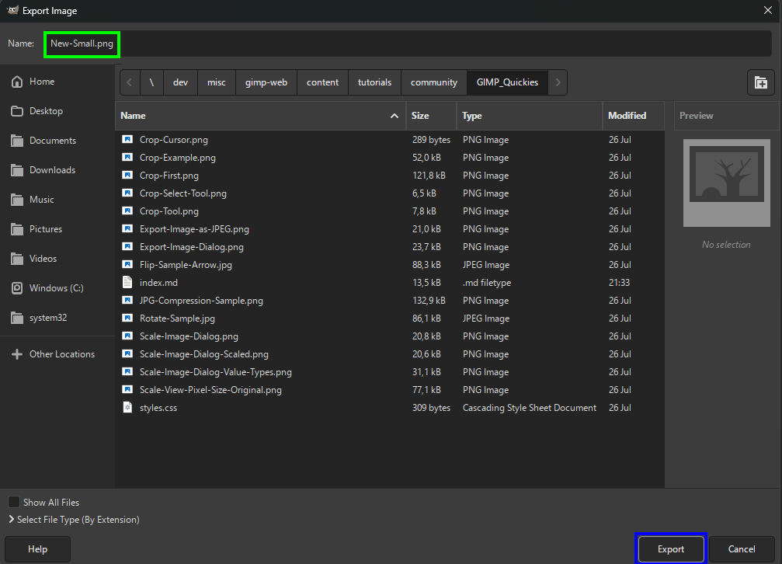782x564 pixels.
Task: Click the breadcrumb overflow chevron after GIMP_Quickies
Action: 558,82
